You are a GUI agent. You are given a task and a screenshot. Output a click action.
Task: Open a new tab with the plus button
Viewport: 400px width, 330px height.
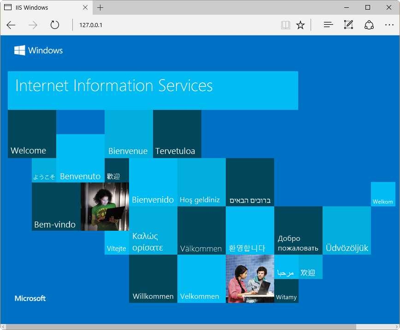point(100,7)
